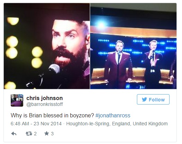Click the Twitter bird icon in Follow
Screen dimensions: 182x144
pyautogui.click(x=144, y=100)
